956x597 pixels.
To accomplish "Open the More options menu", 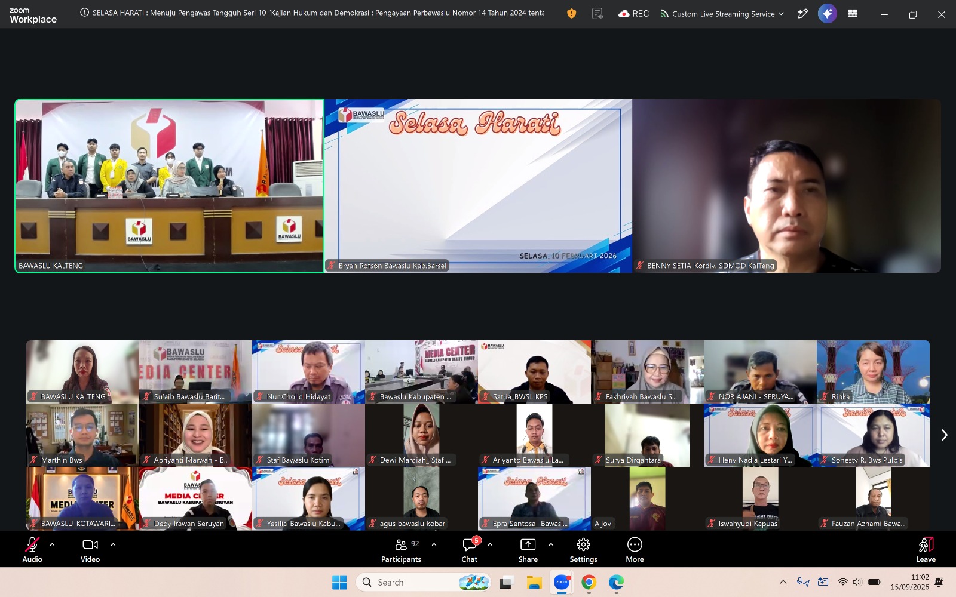I will [x=635, y=549].
